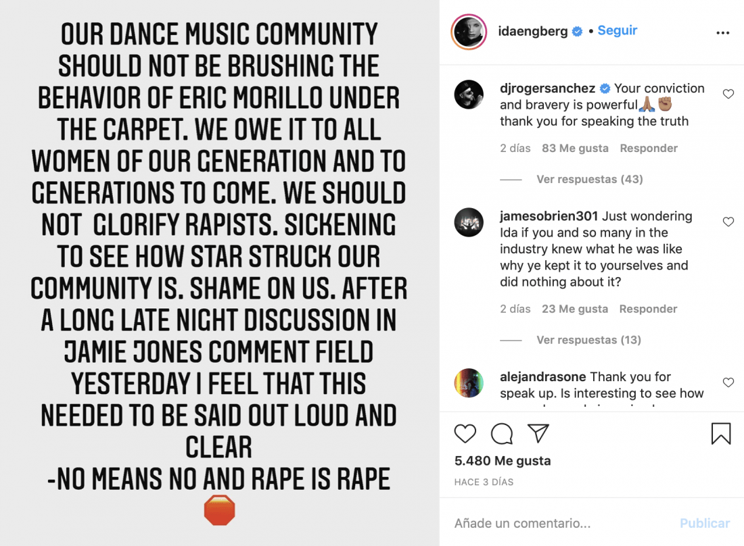Open idaengberg profile picture
Screen dimensions: 744x546
coord(469,32)
